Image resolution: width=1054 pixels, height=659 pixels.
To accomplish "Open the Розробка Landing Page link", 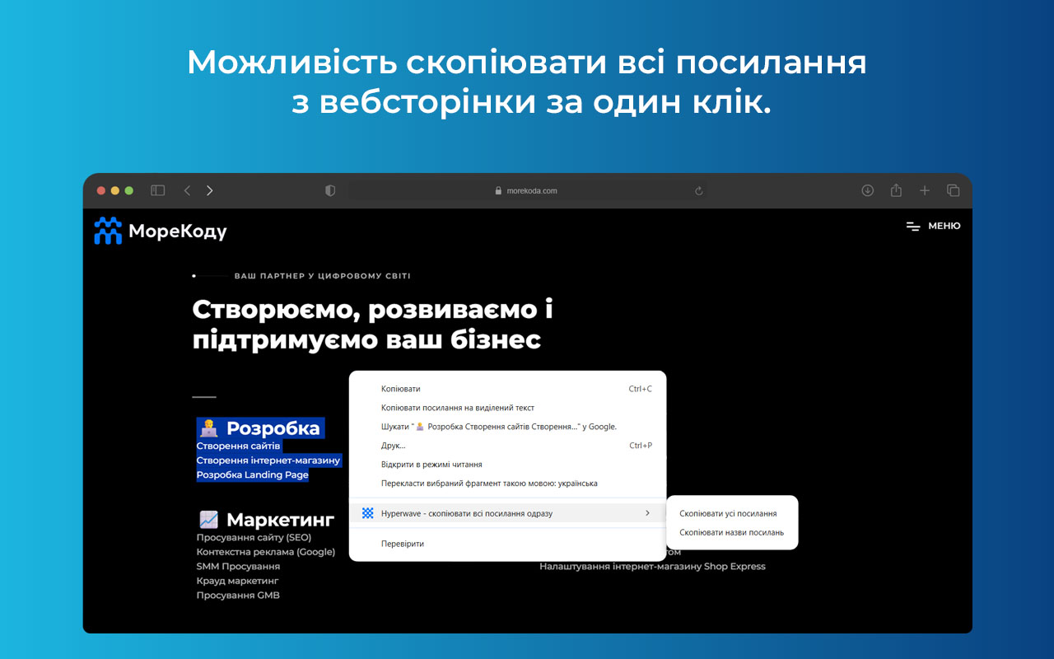I will (253, 475).
